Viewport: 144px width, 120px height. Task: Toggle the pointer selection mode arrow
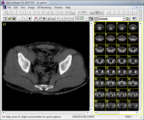point(24,19)
